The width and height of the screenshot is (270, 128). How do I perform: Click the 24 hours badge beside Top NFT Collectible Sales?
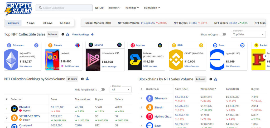pyautogui.click(x=52, y=34)
